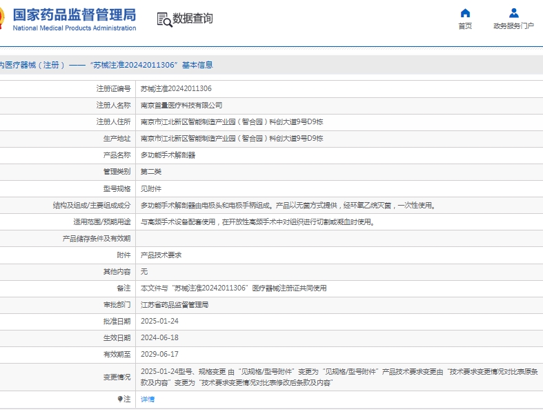Click approval date 2025-01-24
The height and width of the screenshot is (414, 543).
point(159,321)
